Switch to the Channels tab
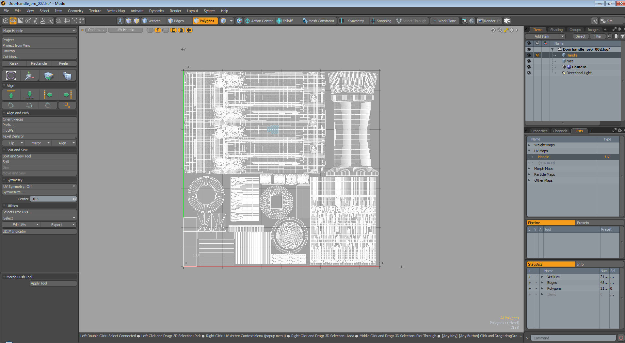This screenshot has width=625, height=343. 560,131
